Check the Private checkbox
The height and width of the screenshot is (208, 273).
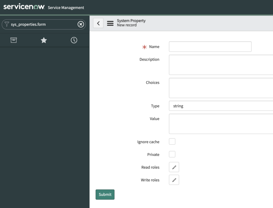point(172,154)
